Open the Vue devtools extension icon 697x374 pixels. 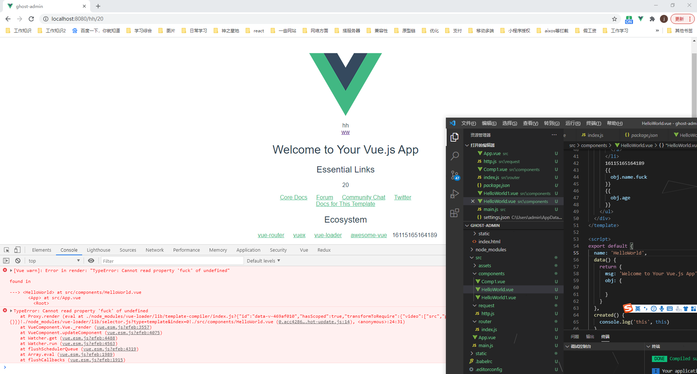641,19
